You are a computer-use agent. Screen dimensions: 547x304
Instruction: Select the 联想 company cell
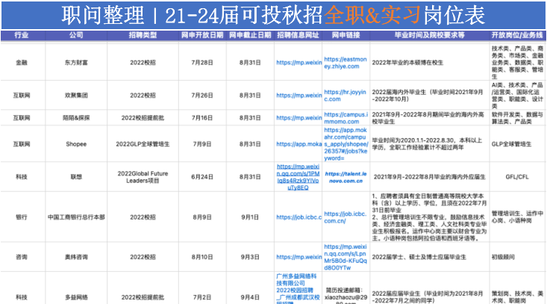click(76, 177)
